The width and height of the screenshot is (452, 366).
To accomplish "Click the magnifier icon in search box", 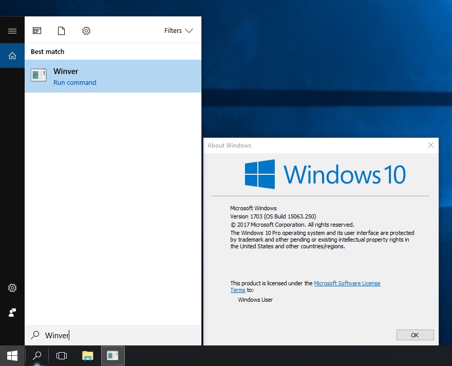I will tap(35, 335).
